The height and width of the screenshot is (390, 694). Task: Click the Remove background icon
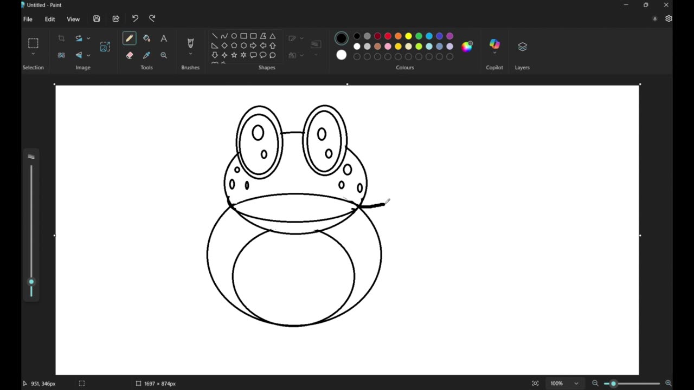coord(61,55)
